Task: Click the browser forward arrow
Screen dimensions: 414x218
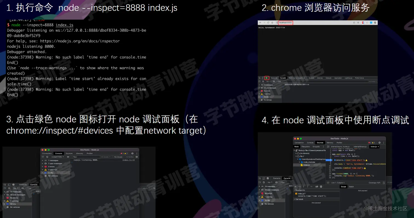Action: click(264, 22)
